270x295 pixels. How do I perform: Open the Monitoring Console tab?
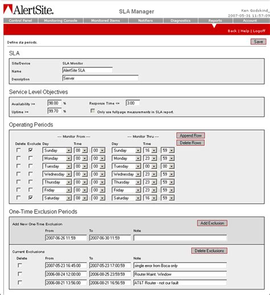point(60,21)
